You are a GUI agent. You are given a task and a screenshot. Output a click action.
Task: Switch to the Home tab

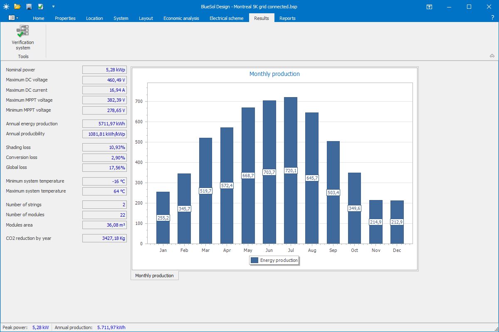tap(39, 18)
